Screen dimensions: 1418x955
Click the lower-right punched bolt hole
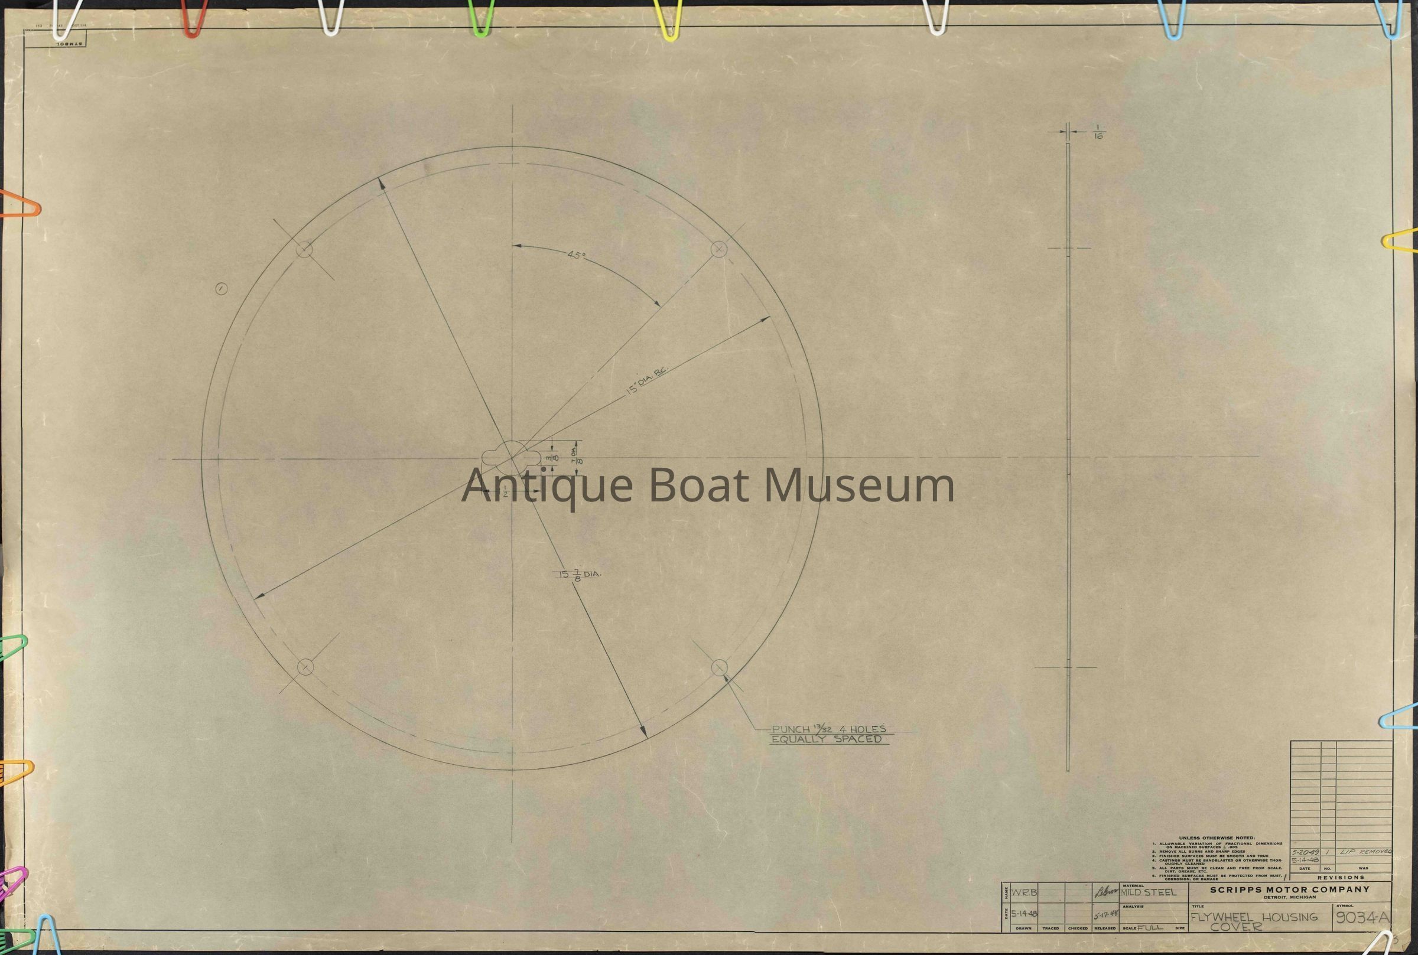720,667
